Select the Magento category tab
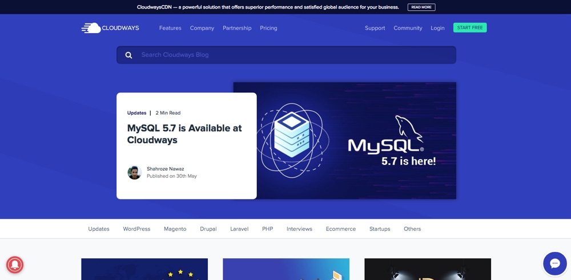 [x=175, y=229]
